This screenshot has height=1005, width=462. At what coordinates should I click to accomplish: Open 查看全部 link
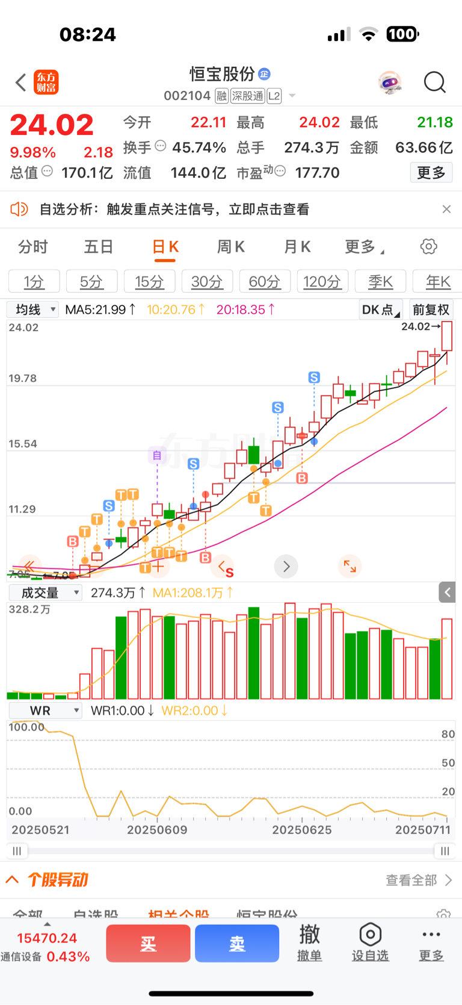click(419, 880)
